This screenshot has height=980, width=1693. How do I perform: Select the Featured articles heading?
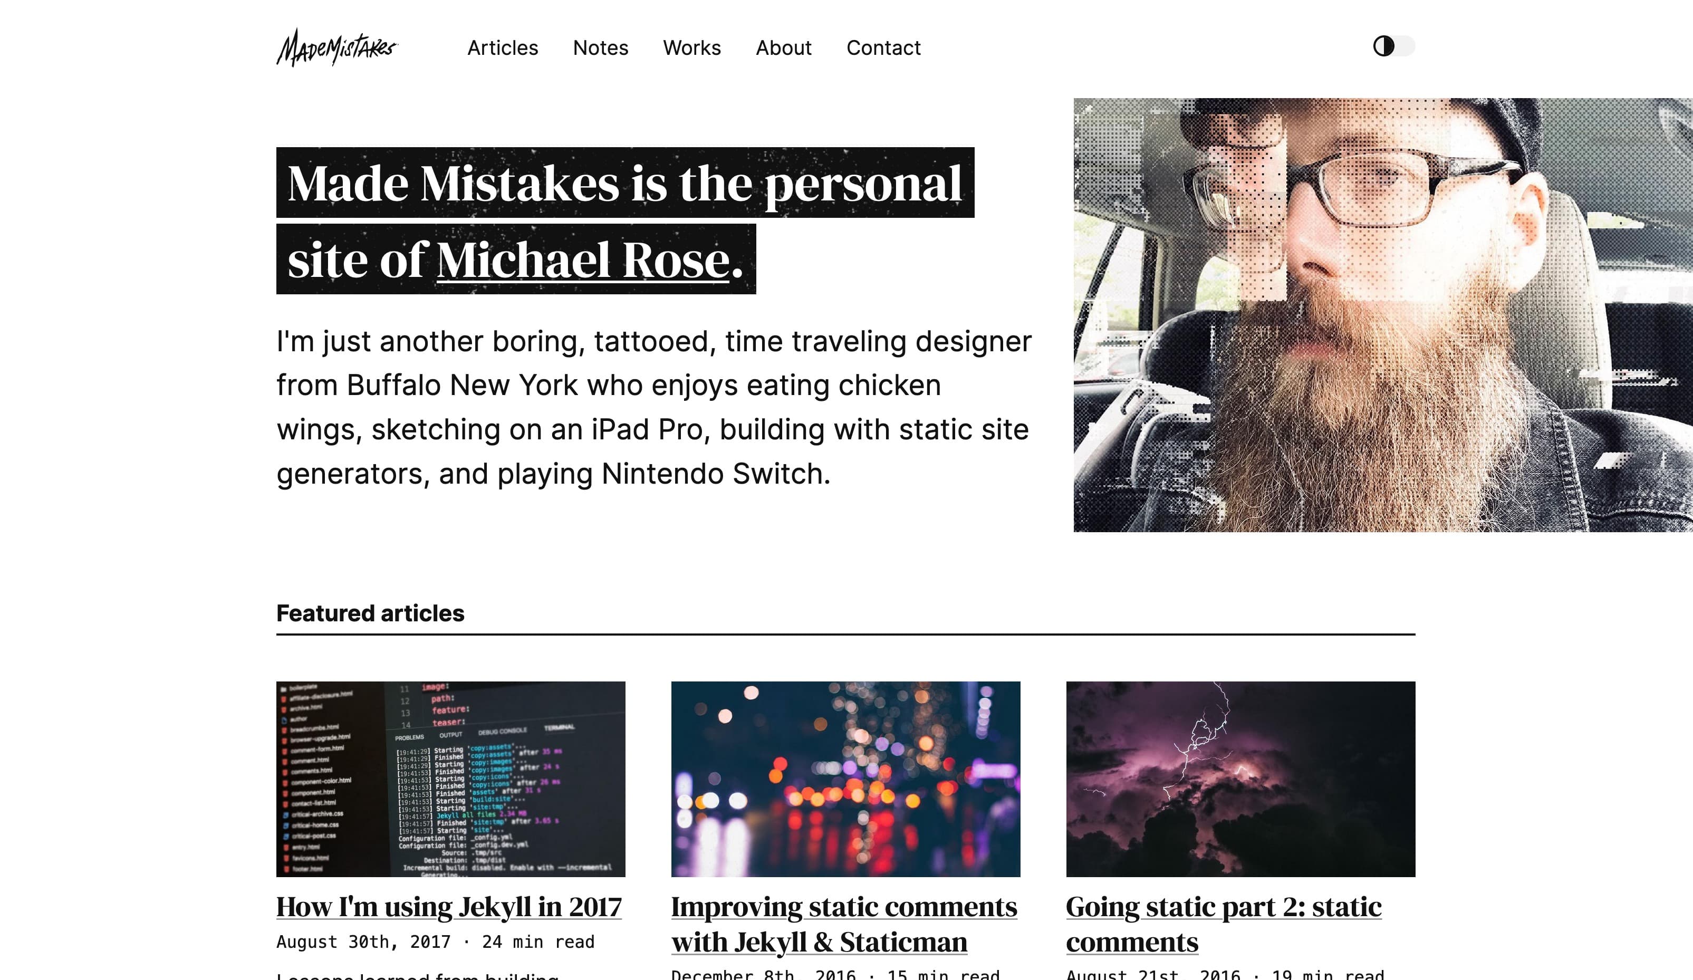click(370, 613)
